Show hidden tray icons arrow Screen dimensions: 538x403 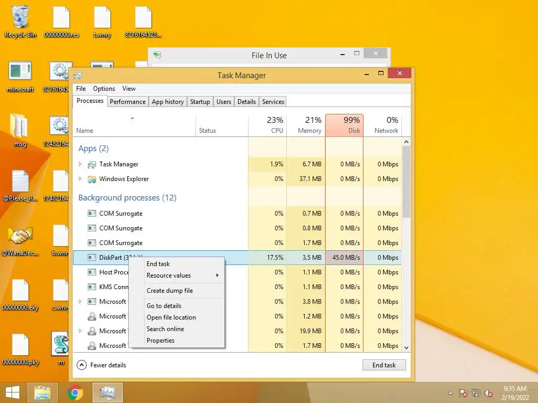(x=450, y=393)
